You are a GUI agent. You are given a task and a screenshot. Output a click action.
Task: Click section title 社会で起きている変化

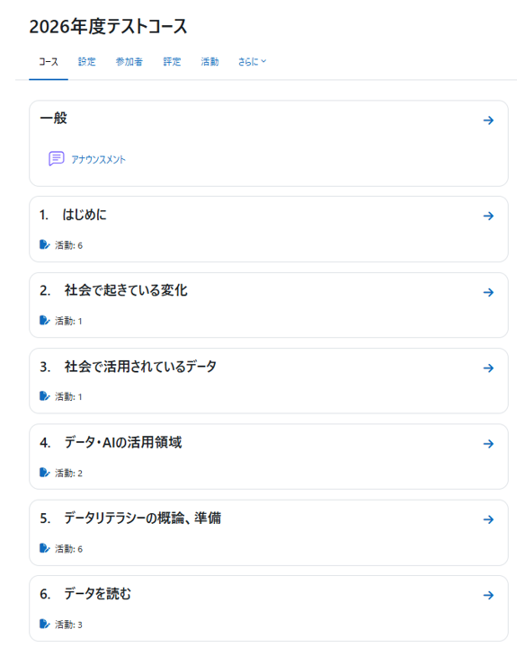point(126,290)
